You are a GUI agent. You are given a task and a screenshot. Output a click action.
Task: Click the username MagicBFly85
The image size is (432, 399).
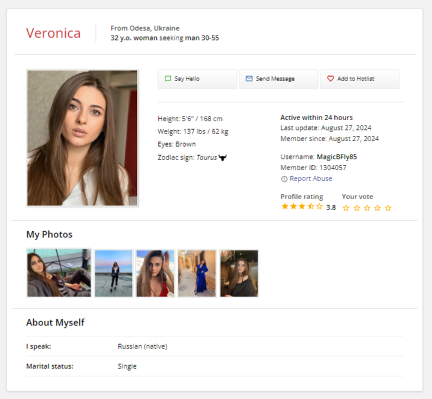pos(337,157)
